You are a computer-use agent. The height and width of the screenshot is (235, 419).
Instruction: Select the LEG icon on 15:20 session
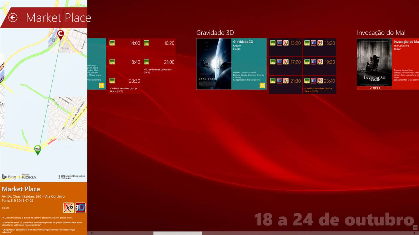click(307, 43)
